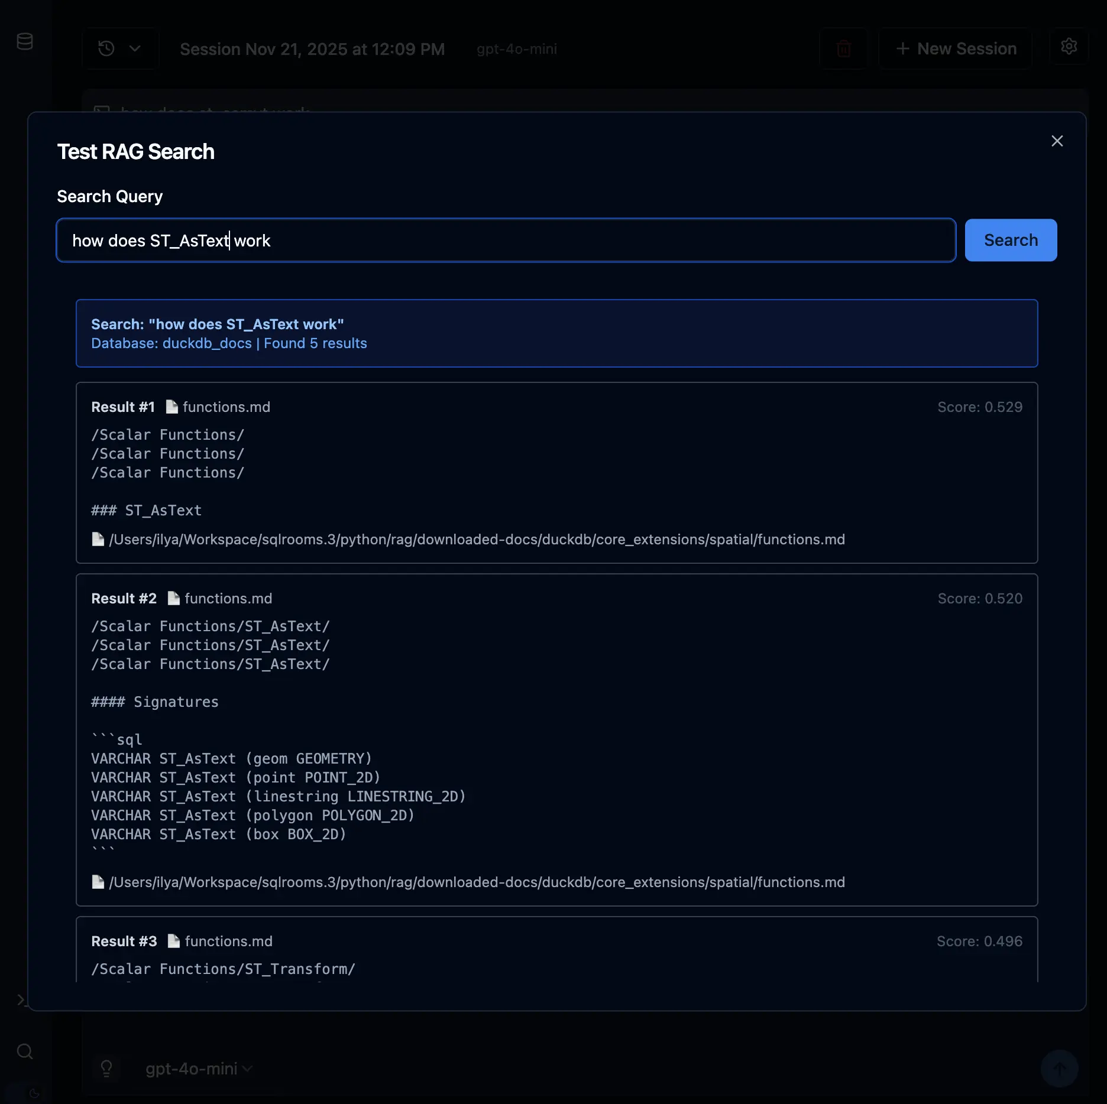Open the session history dropdown chevron
This screenshot has width=1107, height=1104.
pyautogui.click(x=136, y=48)
